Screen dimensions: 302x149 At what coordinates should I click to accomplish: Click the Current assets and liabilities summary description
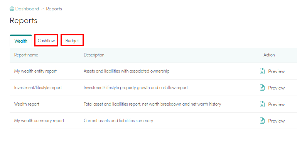point(118,121)
